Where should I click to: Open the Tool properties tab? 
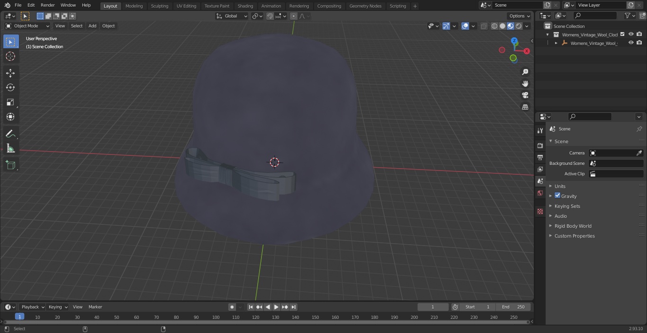point(540,130)
